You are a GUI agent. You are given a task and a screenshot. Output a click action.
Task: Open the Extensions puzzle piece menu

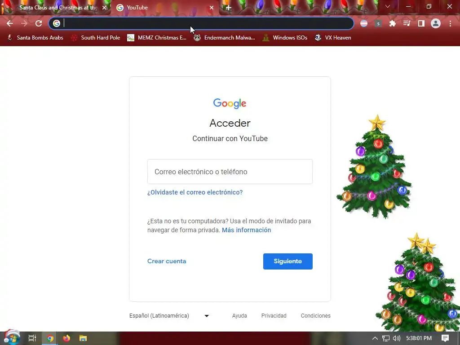point(393,23)
